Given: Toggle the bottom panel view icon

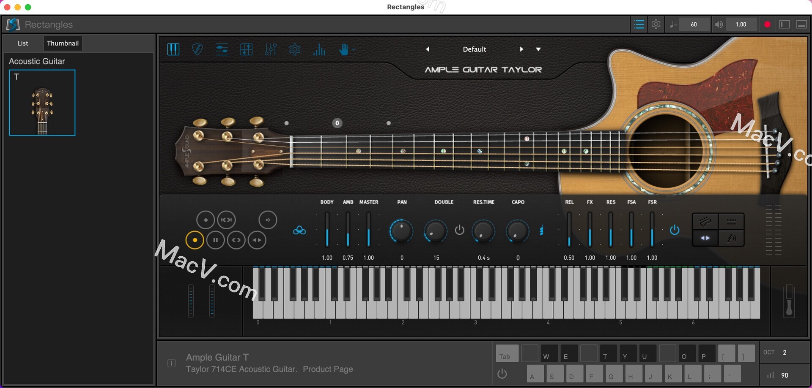Looking at the screenshot, I should (801, 24).
